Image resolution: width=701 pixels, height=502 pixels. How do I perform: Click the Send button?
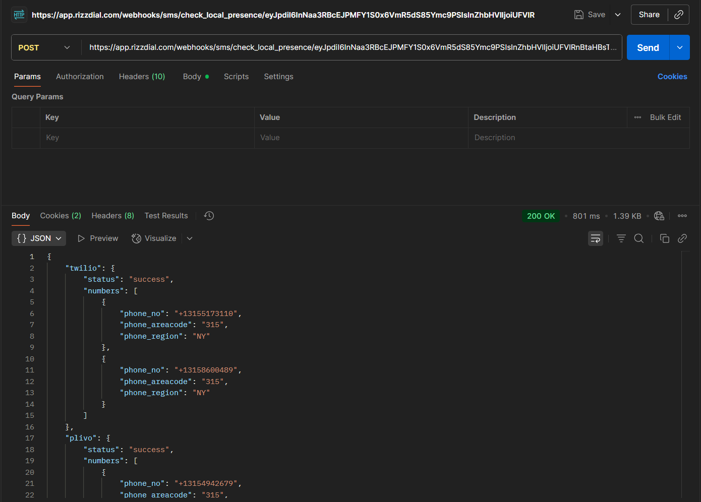coord(648,47)
